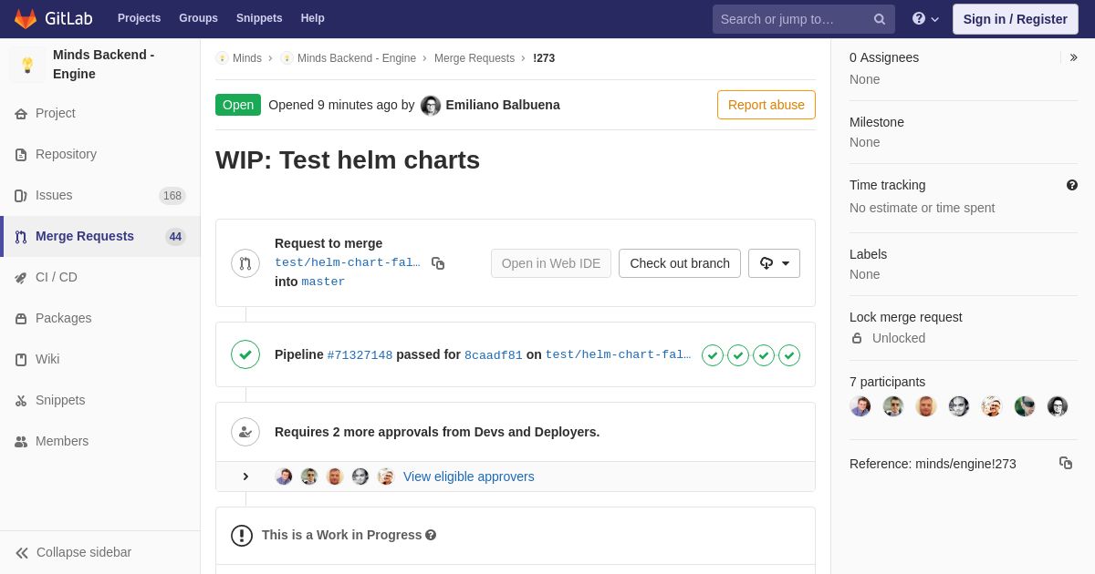Open the Groups menu
This screenshot has width=1095, height=574.
click(x=198, y=18)
